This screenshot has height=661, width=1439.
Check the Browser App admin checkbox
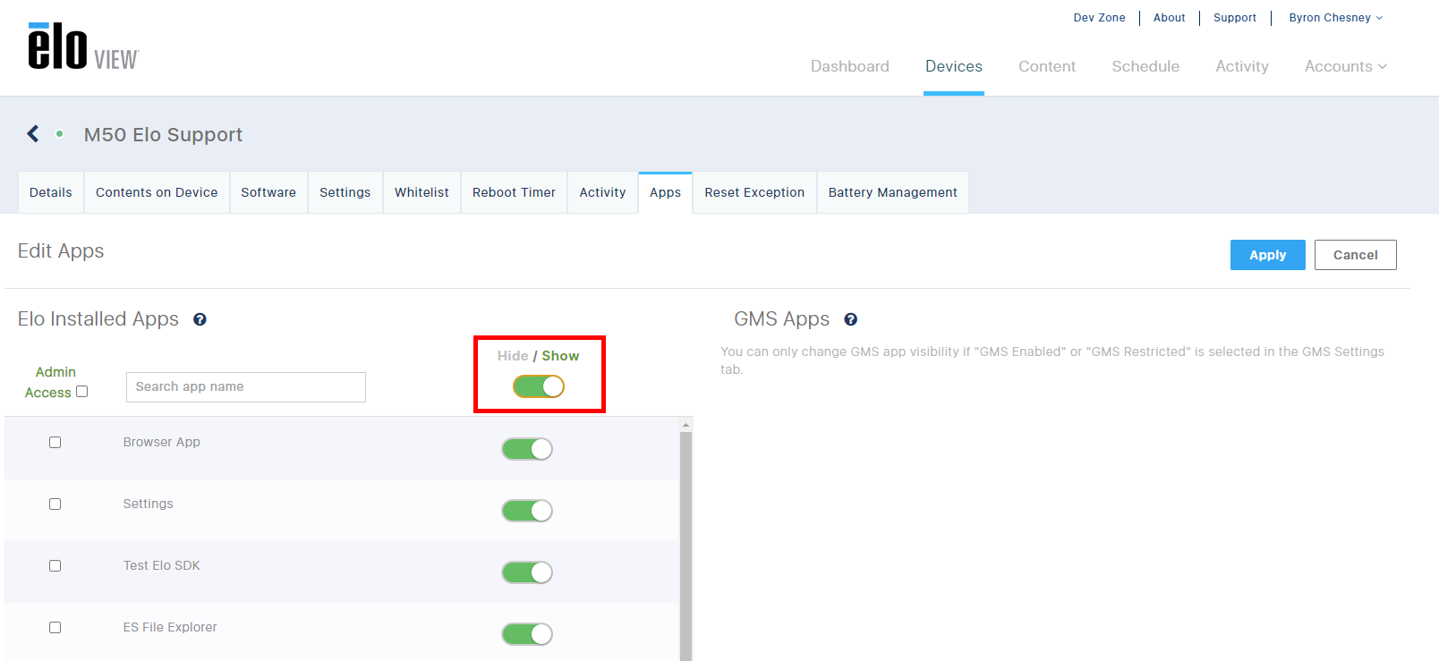(x=55, y=443)
